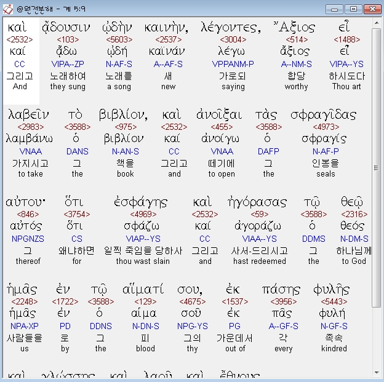Screen dimensions: 384x382
Task: Click Strong's number <1722>
Action: (65, 301)
